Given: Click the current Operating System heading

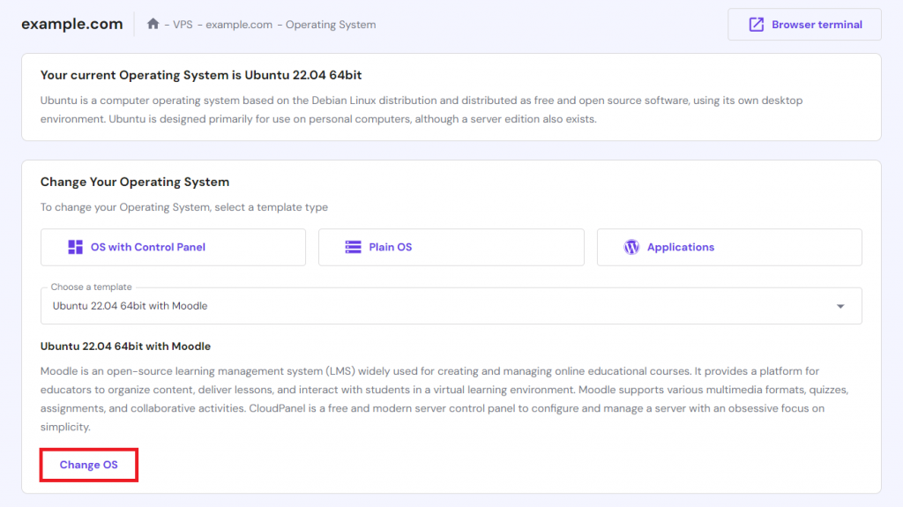Looking at the screenshot, I should pos(190,74).
